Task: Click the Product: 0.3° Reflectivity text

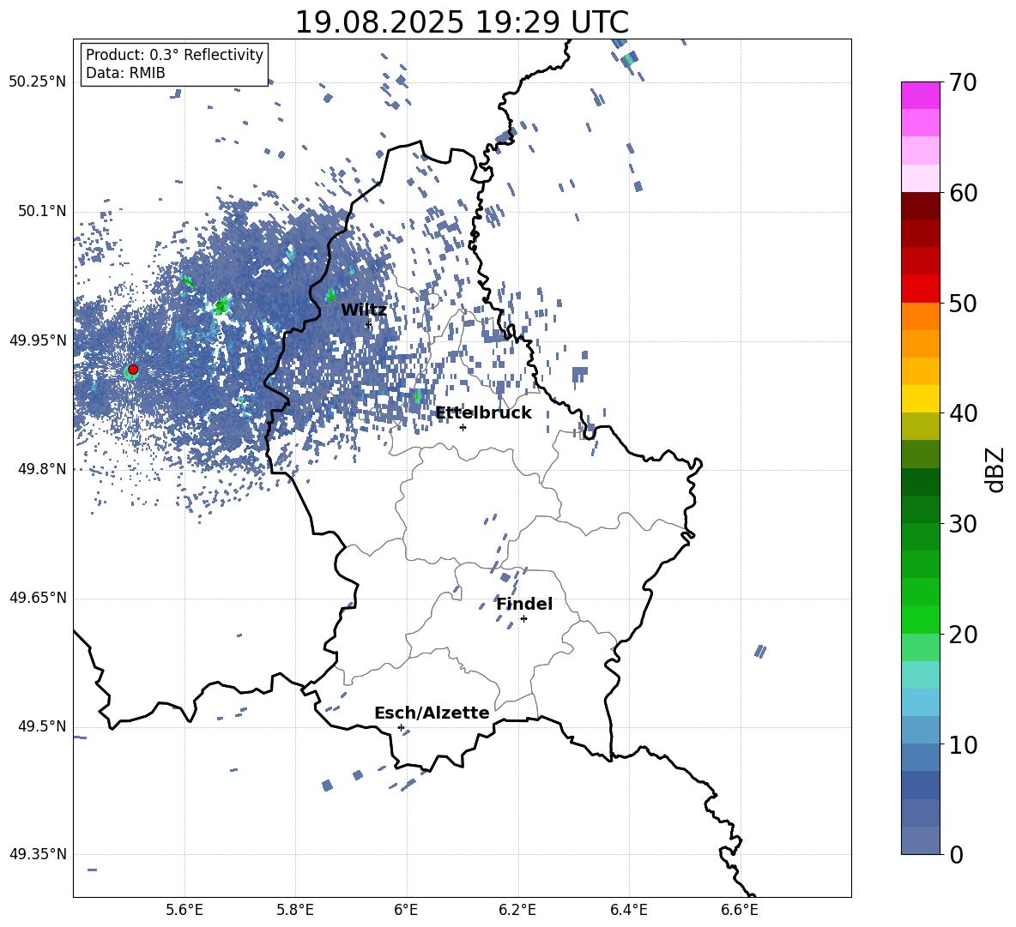Action: pos(174,54)
